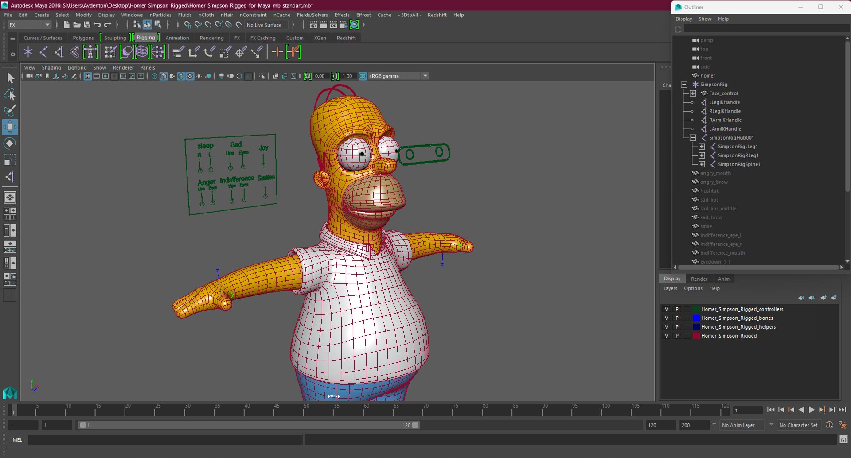Open the Windows menu
Image resolution: width=851 pixels, height=458 pixels.
(x=132, y=15)
